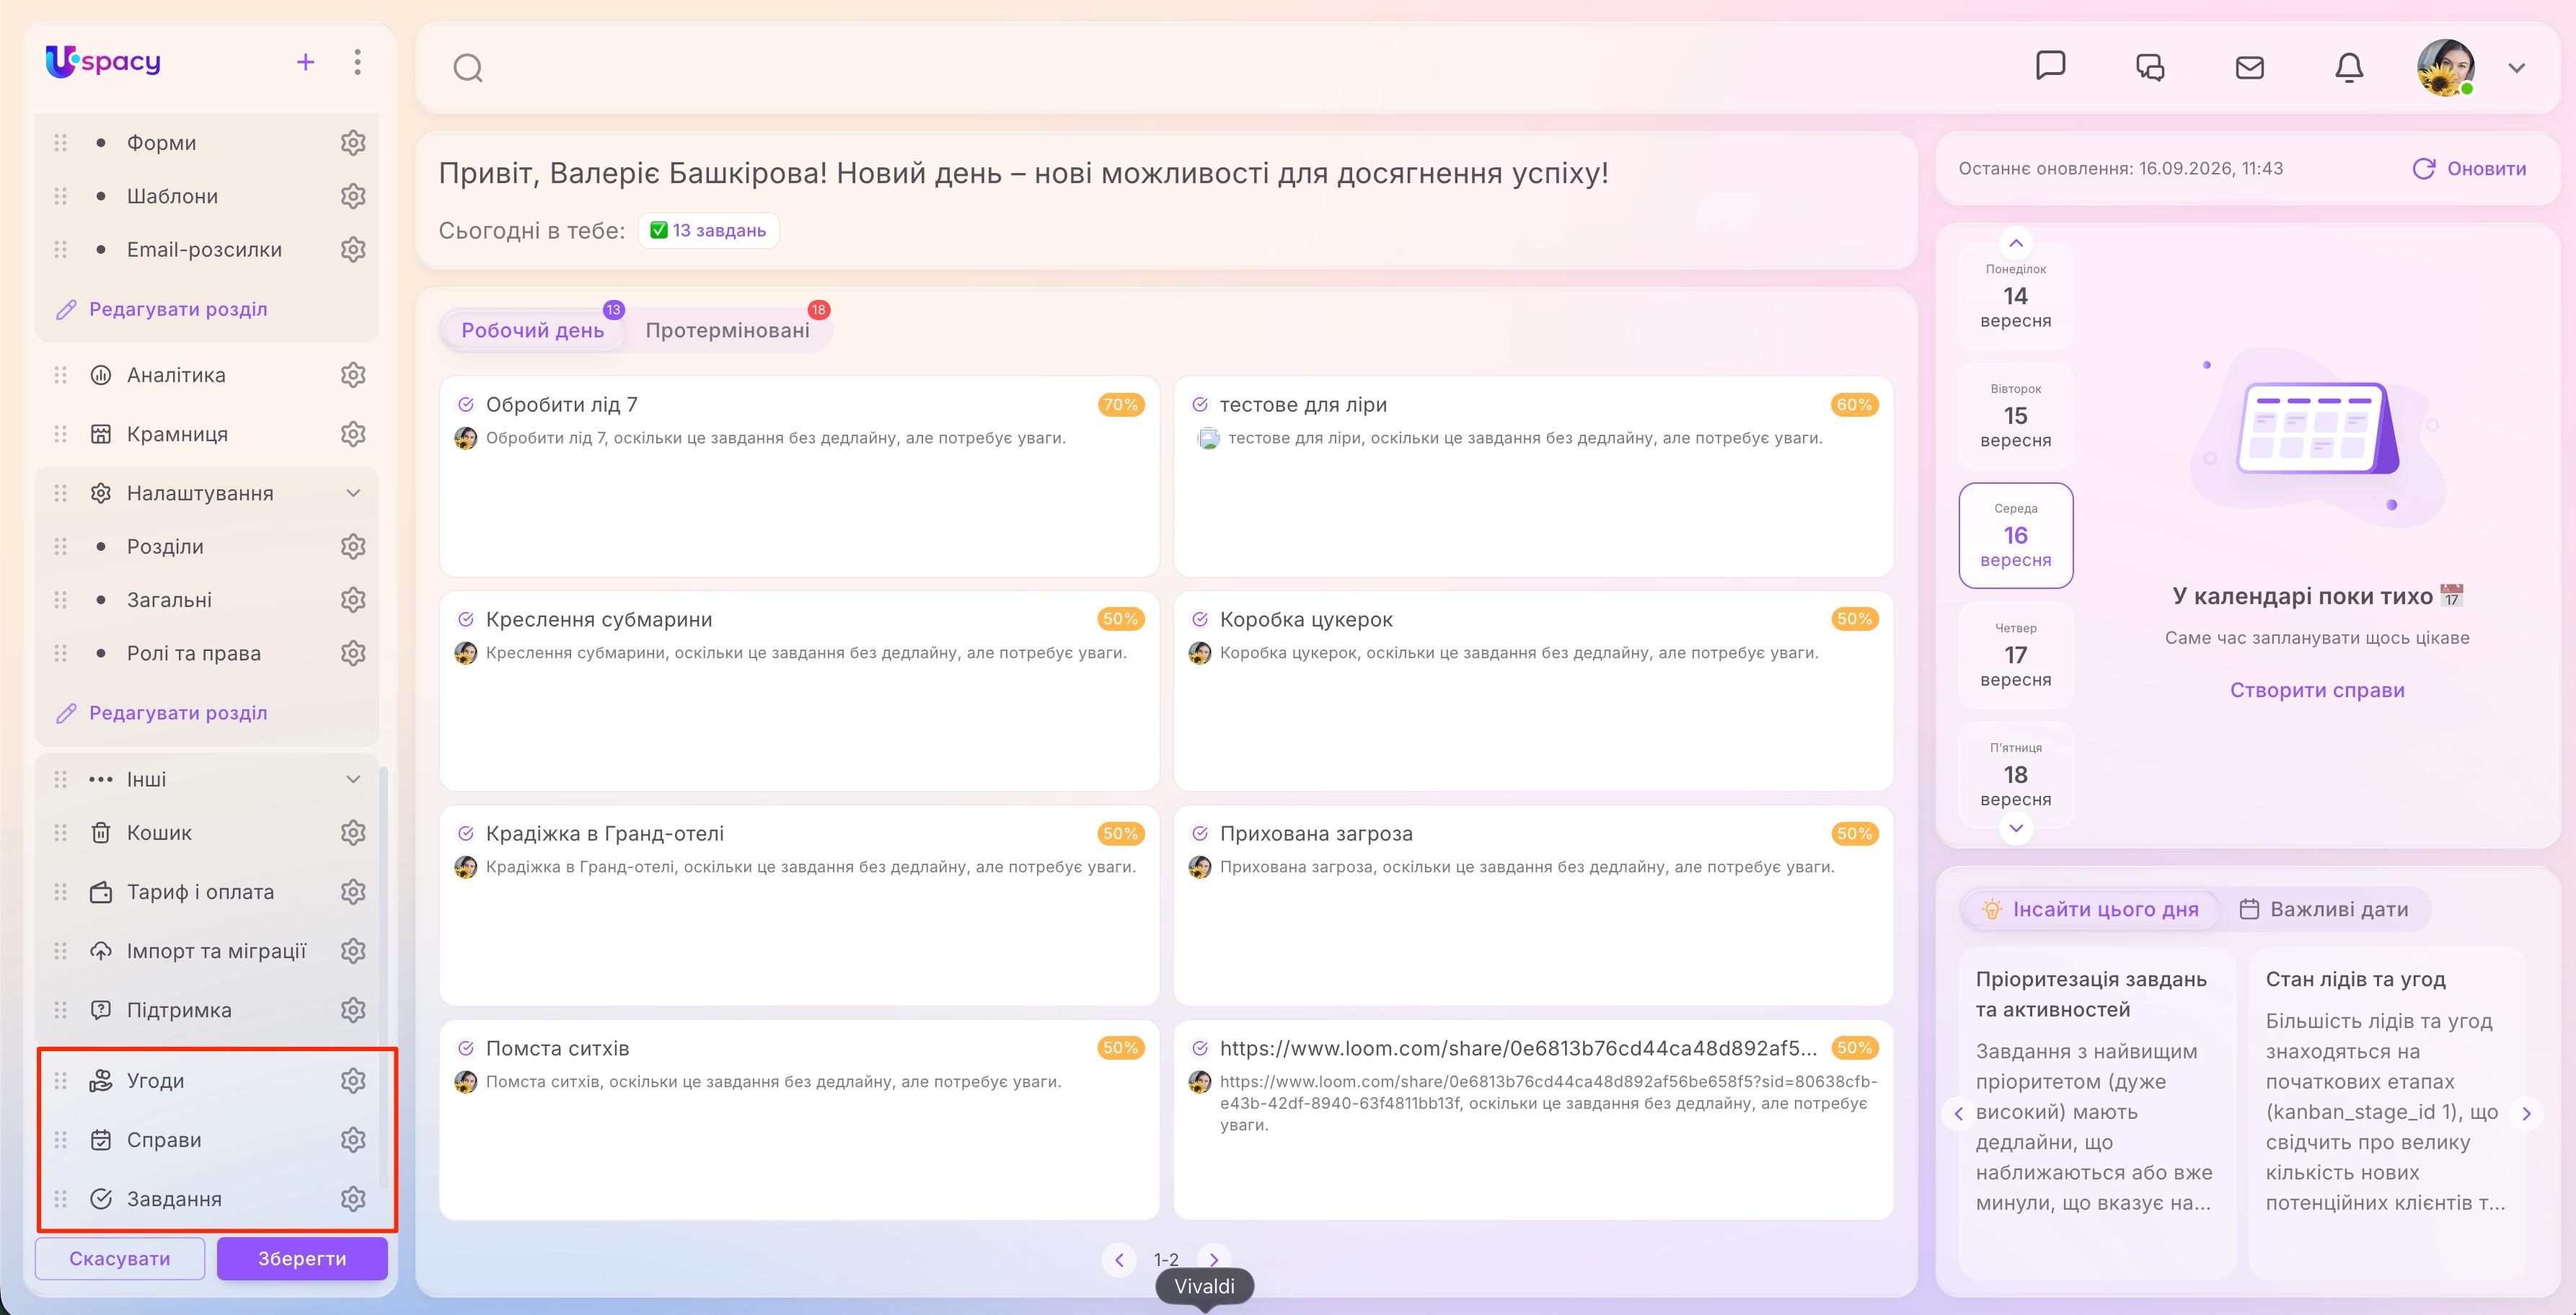
Task: Click the gear icon next to Завдання
Action: click(x=353, y=1198)
